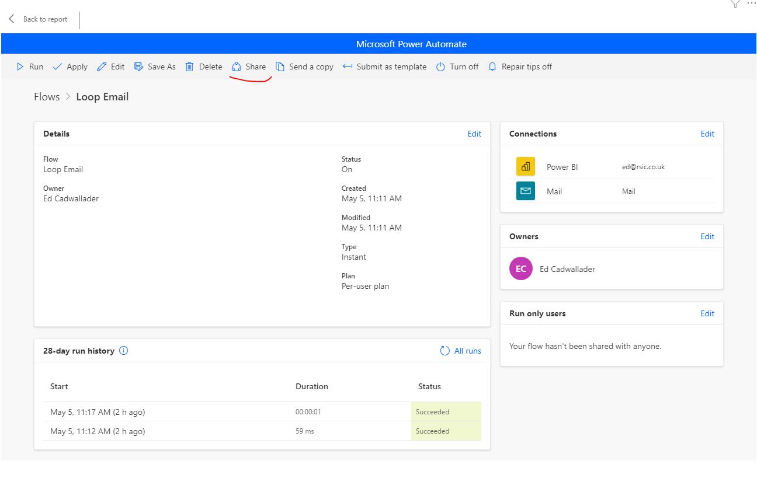The image size is (757, 482).
Task: Select Apply in the toolbar
Action: 70,67
